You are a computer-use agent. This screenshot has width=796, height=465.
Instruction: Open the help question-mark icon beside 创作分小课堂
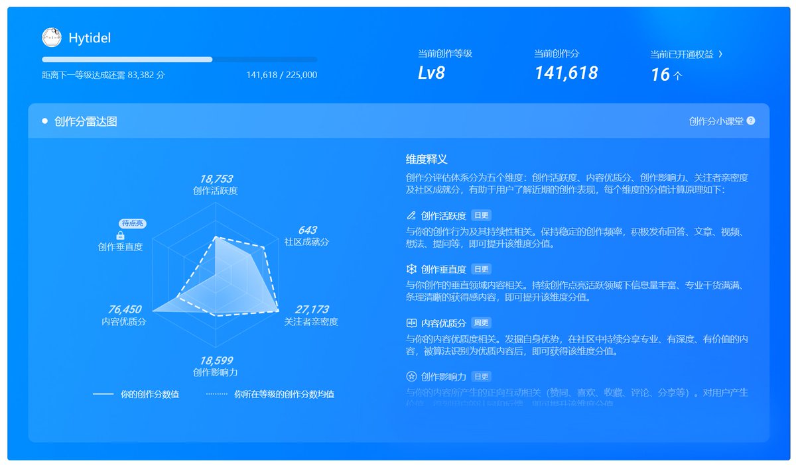pyautogui.click(x=751, y=121)
